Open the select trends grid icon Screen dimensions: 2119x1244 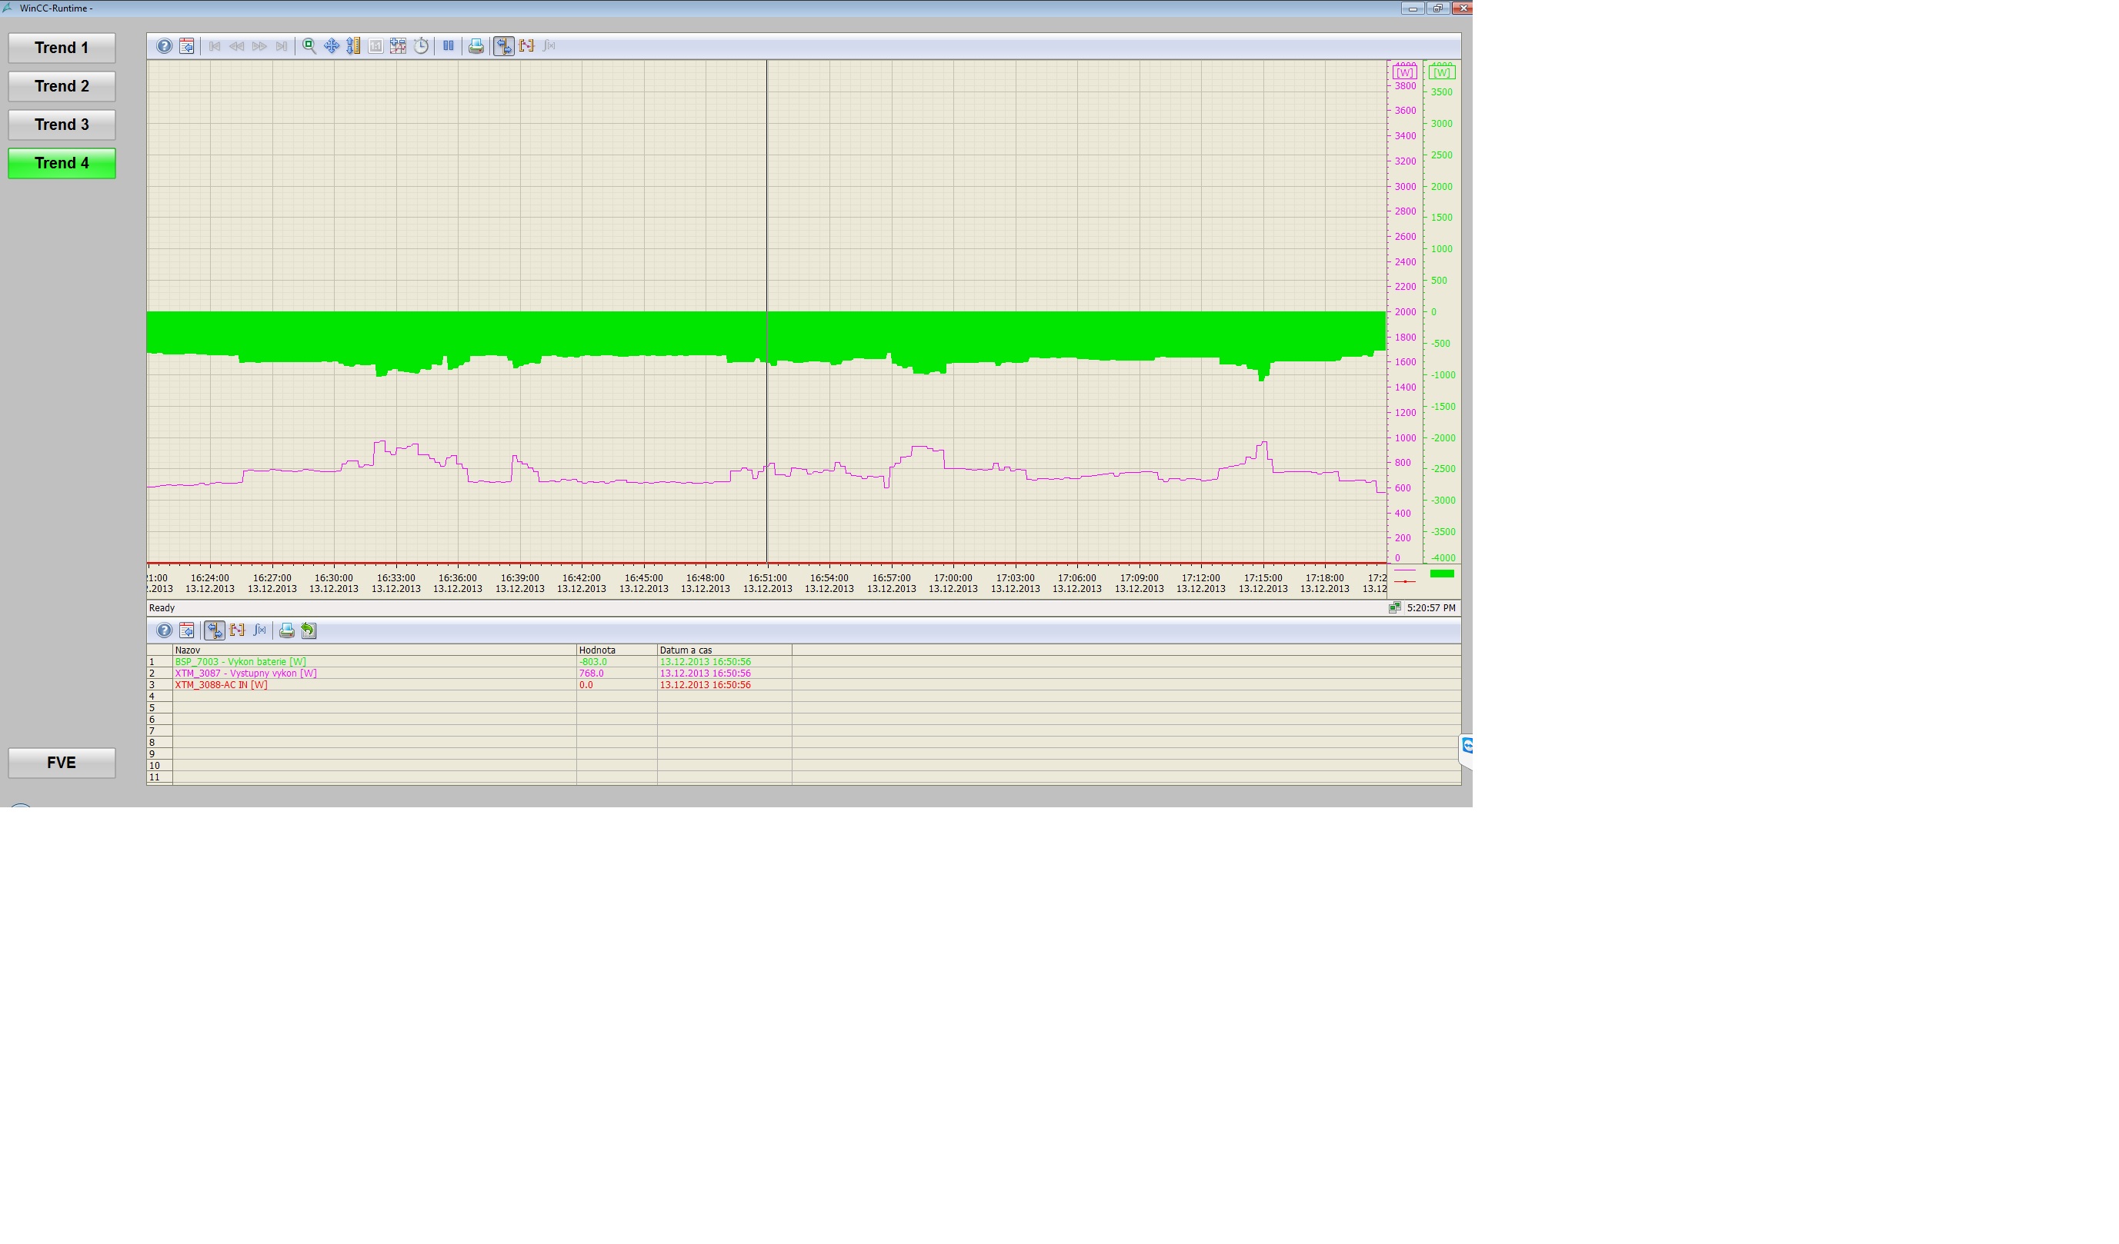(398, 46)
